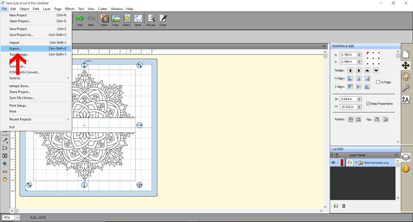Adjust the height H stepper

click(x=359, y=107)
